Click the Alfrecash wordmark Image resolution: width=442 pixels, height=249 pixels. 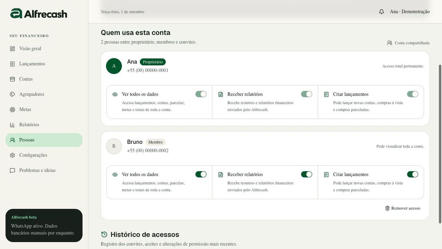click(x=46, y=14)
